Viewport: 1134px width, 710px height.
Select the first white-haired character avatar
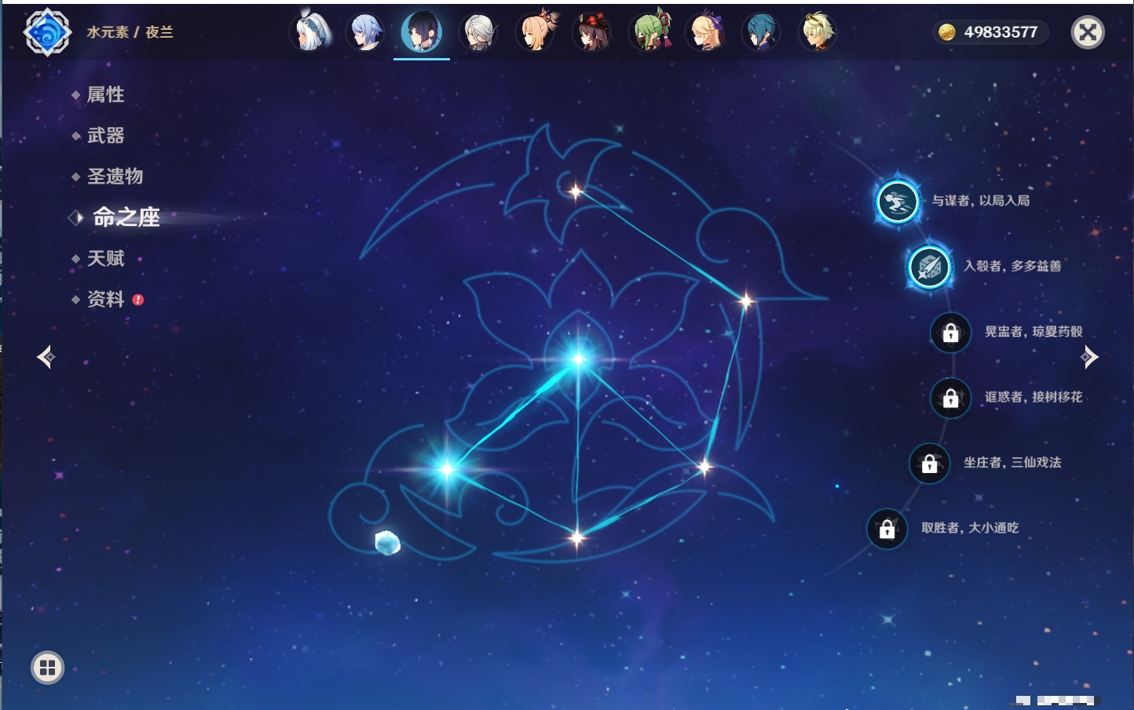[310, 32]
